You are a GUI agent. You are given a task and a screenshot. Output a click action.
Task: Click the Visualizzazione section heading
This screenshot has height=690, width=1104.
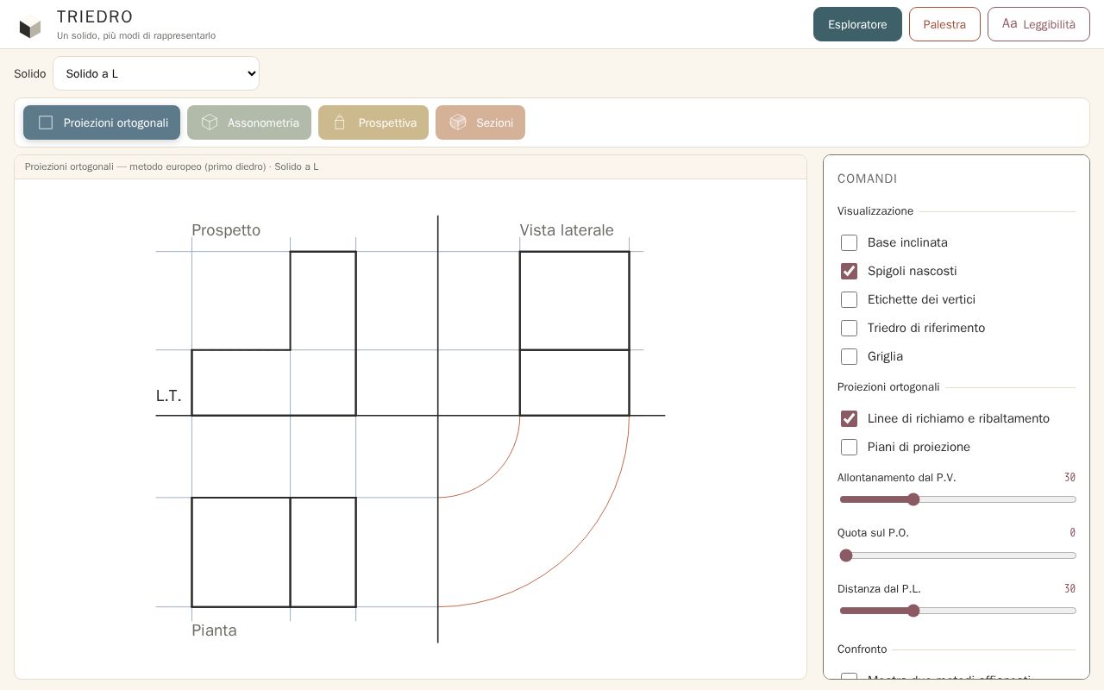pos(875,211)
